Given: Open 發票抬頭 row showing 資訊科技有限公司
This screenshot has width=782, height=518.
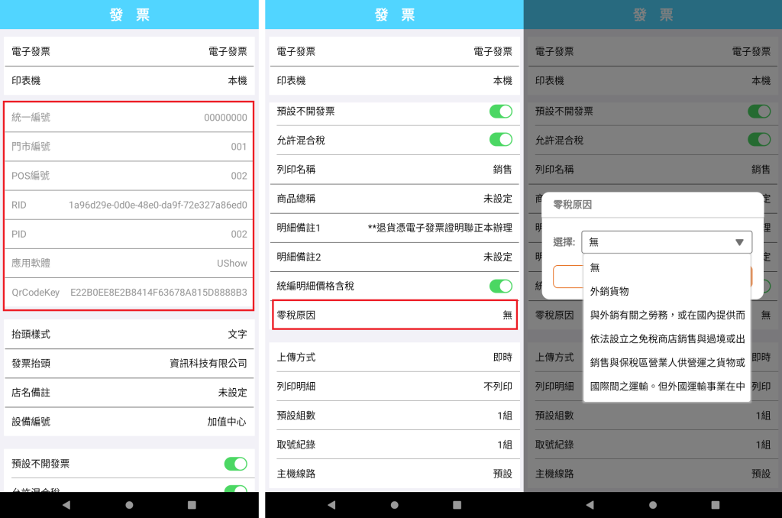Looking at the screenshot, I should click(x=129, y=364).
